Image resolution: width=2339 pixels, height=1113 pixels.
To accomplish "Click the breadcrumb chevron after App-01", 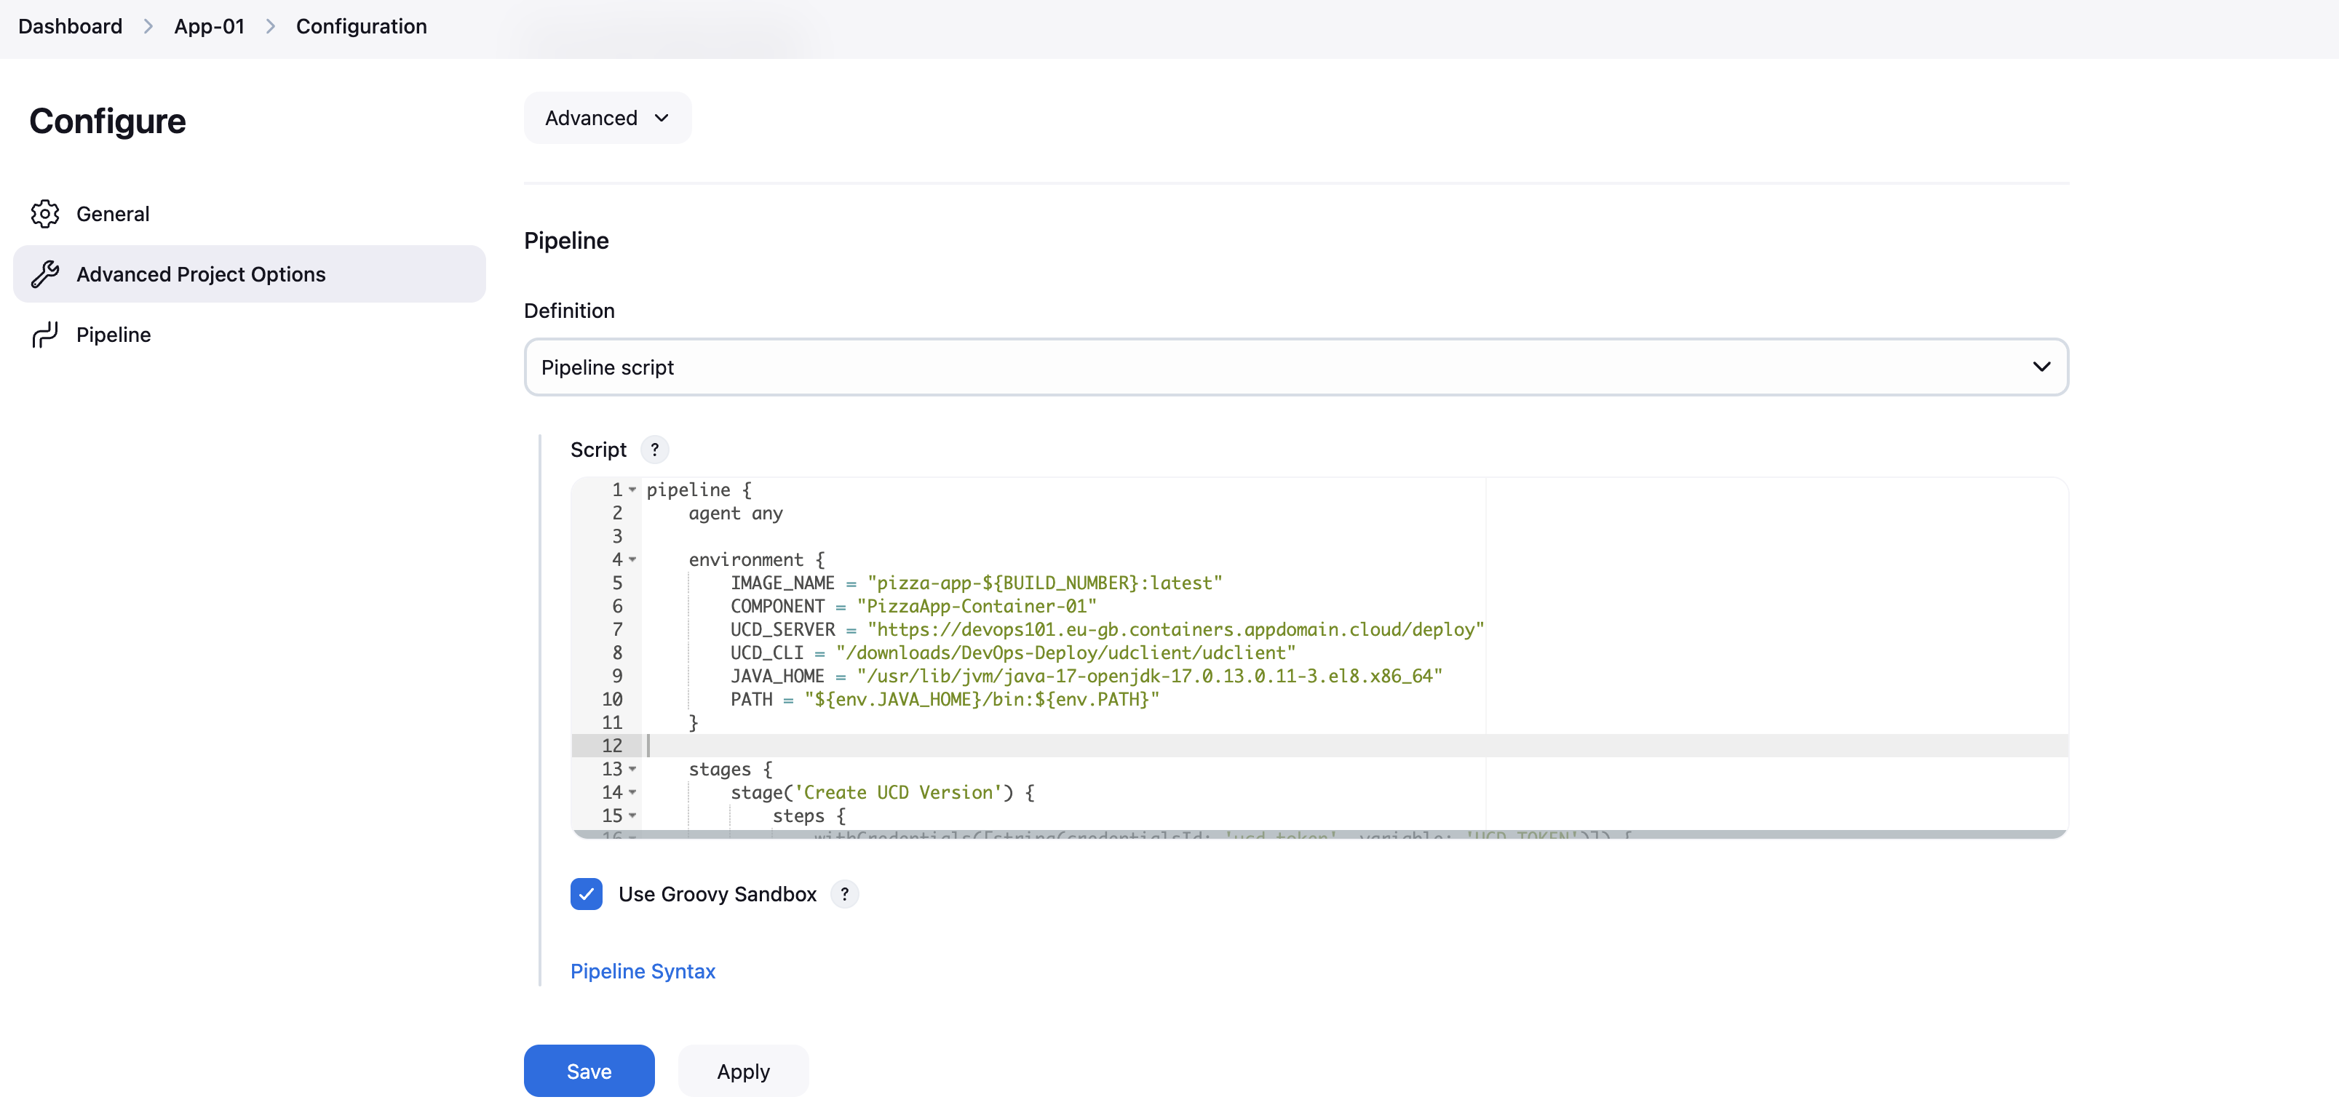I will click(x=271, y=26).
